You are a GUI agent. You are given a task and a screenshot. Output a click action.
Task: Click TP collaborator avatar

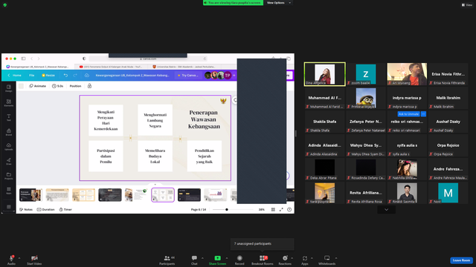[x=228, y=76]
